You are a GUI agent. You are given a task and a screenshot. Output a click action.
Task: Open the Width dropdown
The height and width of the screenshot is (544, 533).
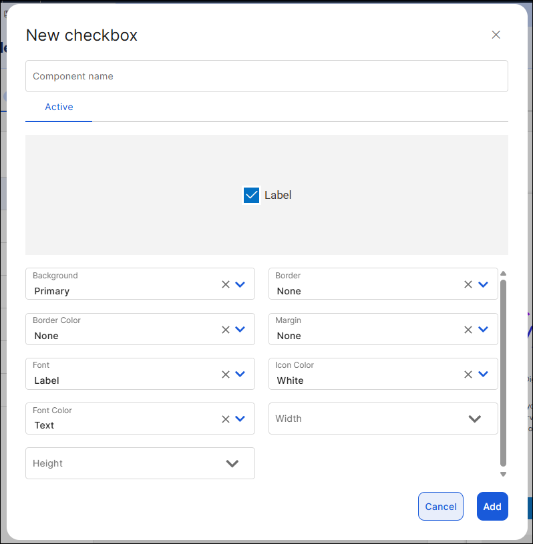[476, 419]
